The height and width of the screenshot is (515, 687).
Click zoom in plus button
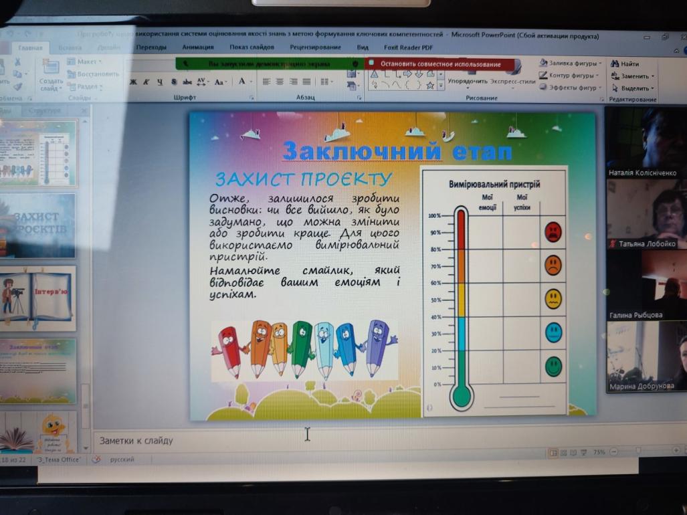(676, 450)
